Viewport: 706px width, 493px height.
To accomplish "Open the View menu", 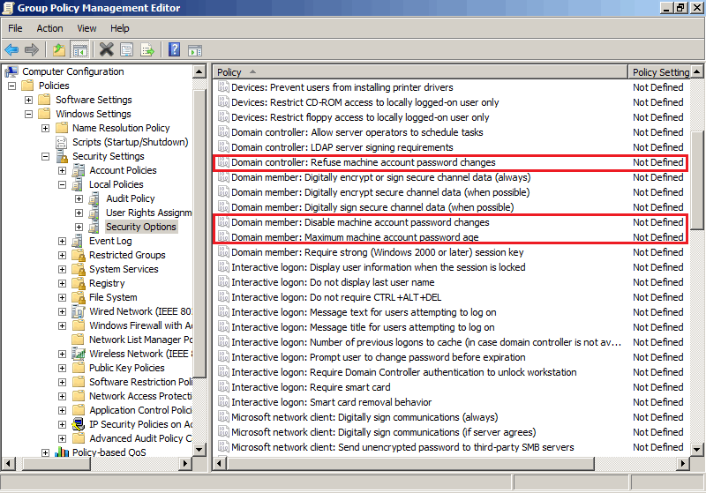I will (x=86, y=28).
